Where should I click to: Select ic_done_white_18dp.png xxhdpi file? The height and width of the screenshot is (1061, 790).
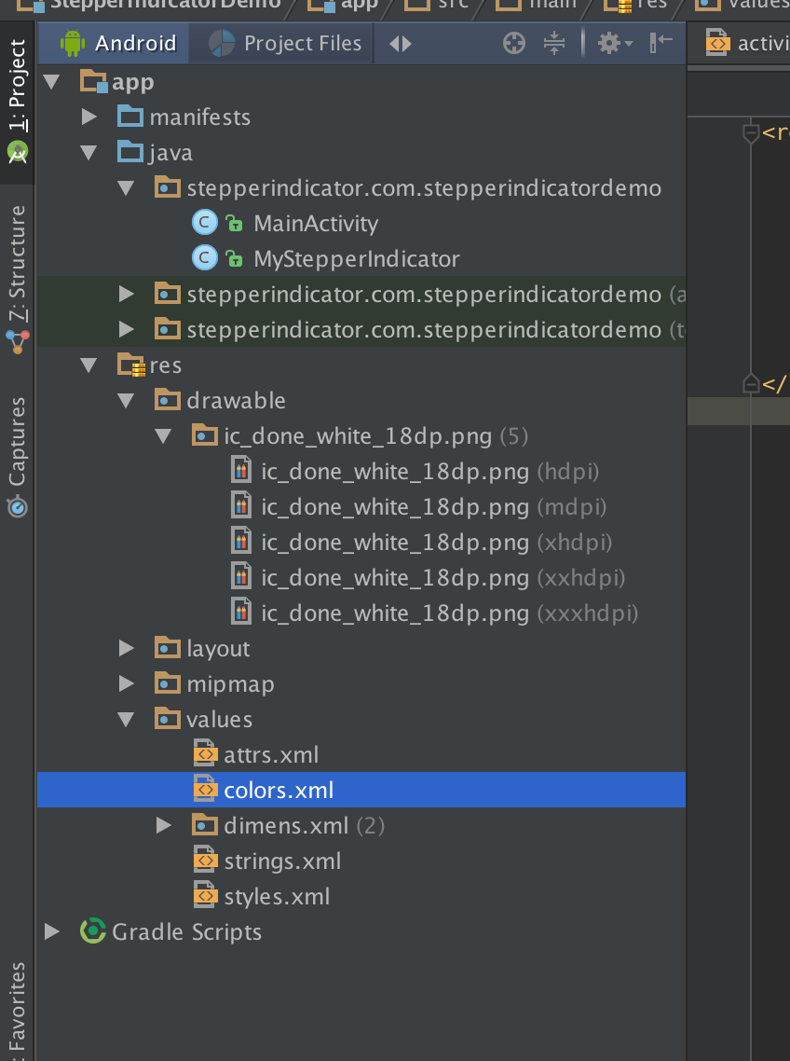tap(395, 578)
